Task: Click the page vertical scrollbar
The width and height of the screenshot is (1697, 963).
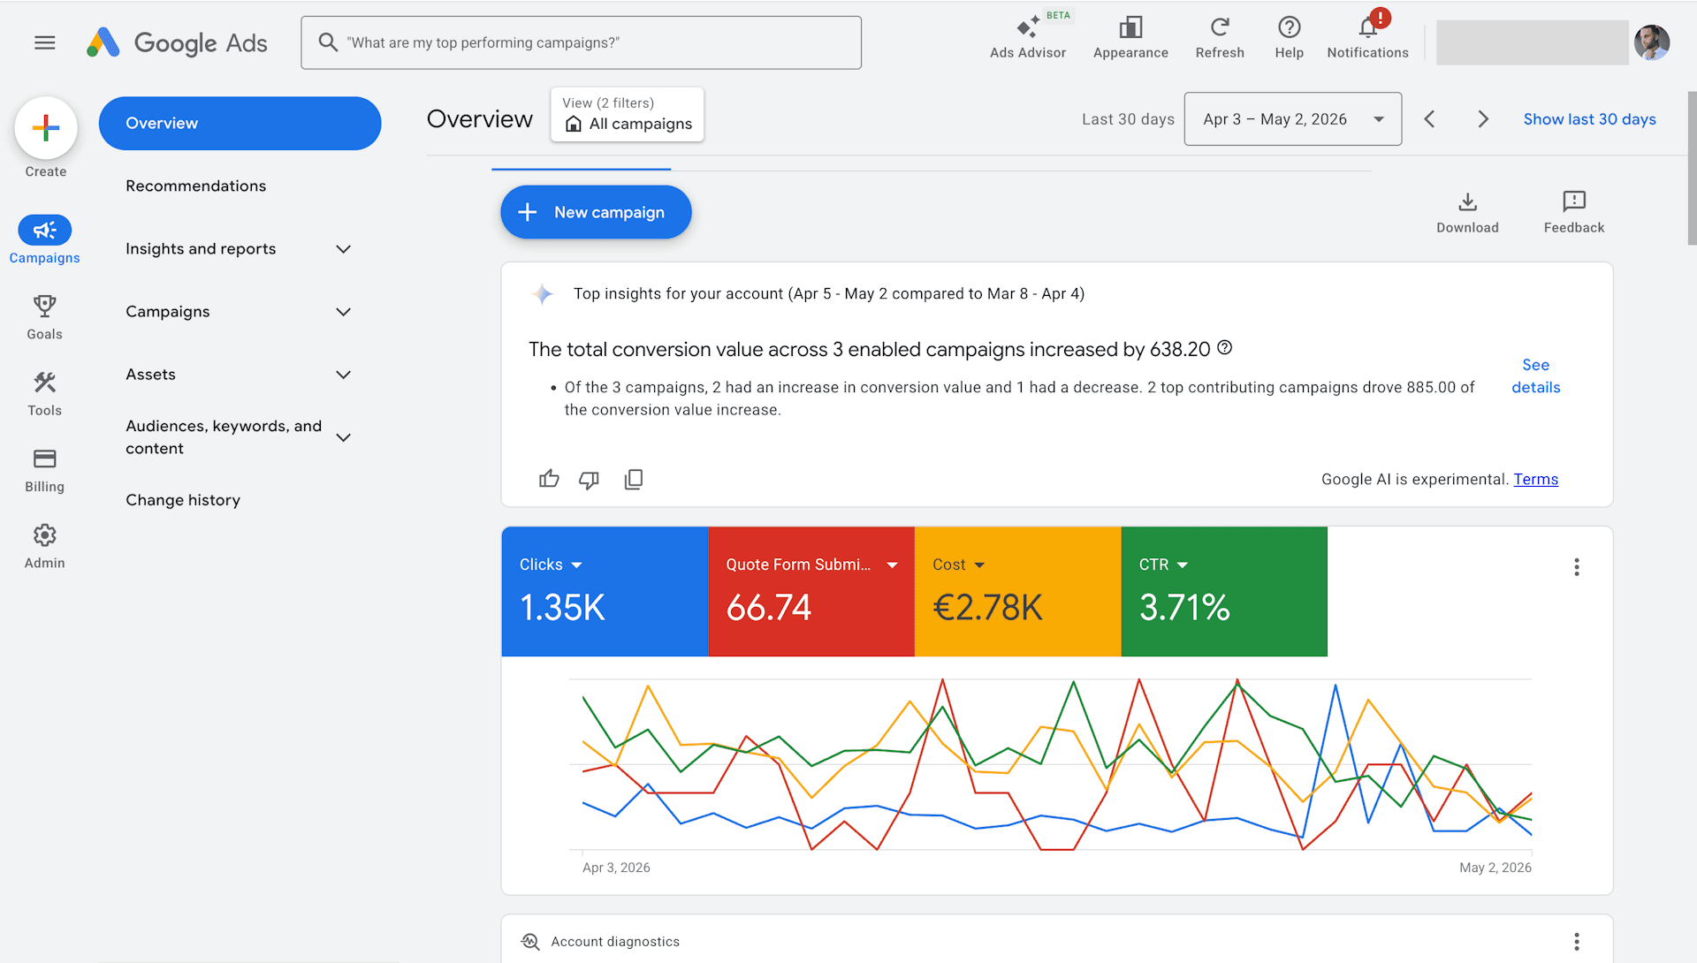Action: (x=1692, y=168)
